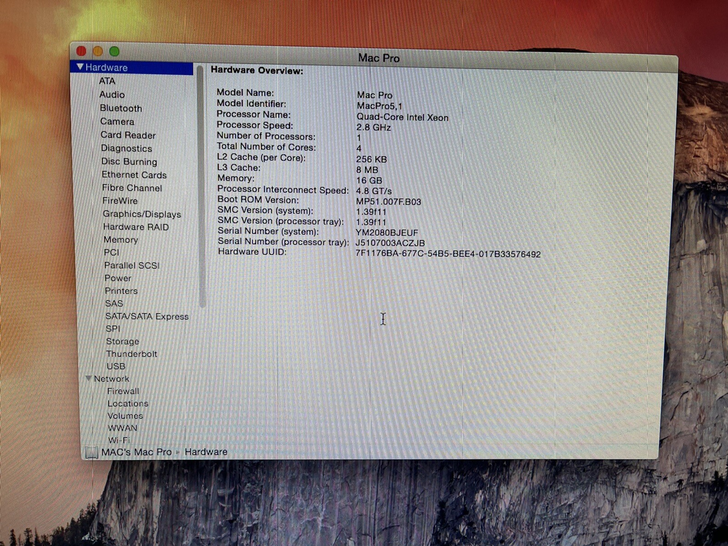The width and height of the screenshot is (728, 546).
Task: Collapse the Hardware disclosure triangle
Action: coord(80,67)
